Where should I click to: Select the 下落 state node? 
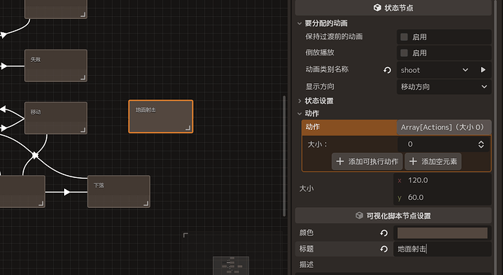[x=119, y=192]
